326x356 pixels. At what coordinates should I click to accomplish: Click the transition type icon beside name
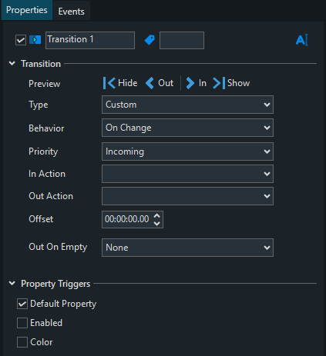35,40
